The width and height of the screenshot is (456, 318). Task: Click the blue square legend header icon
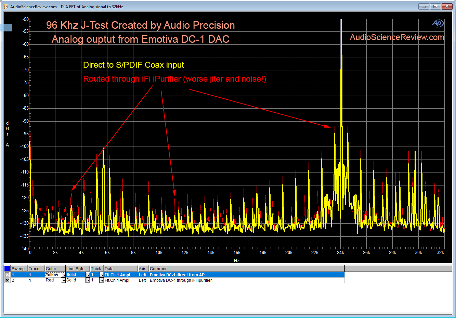point(7,268)
